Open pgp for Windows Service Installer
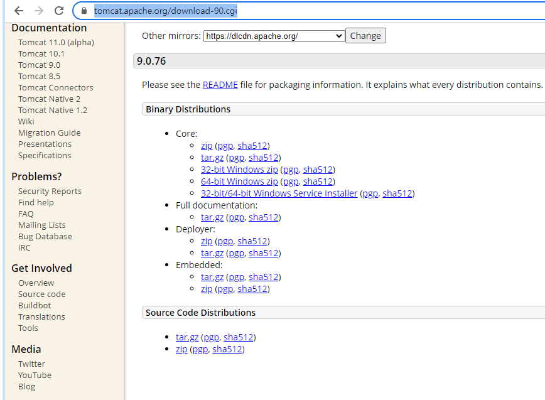The height and width of the screenshot is (400, 545). click(x=370, y=193)
